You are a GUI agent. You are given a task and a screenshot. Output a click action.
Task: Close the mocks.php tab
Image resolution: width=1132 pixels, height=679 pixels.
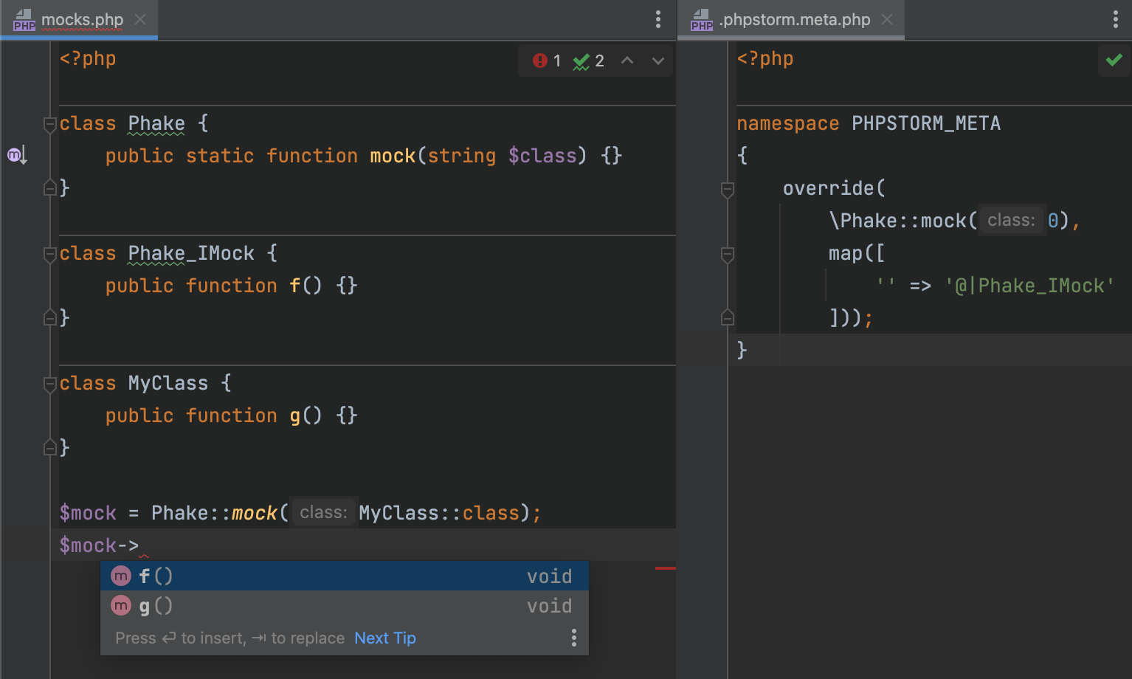point(140,20)
